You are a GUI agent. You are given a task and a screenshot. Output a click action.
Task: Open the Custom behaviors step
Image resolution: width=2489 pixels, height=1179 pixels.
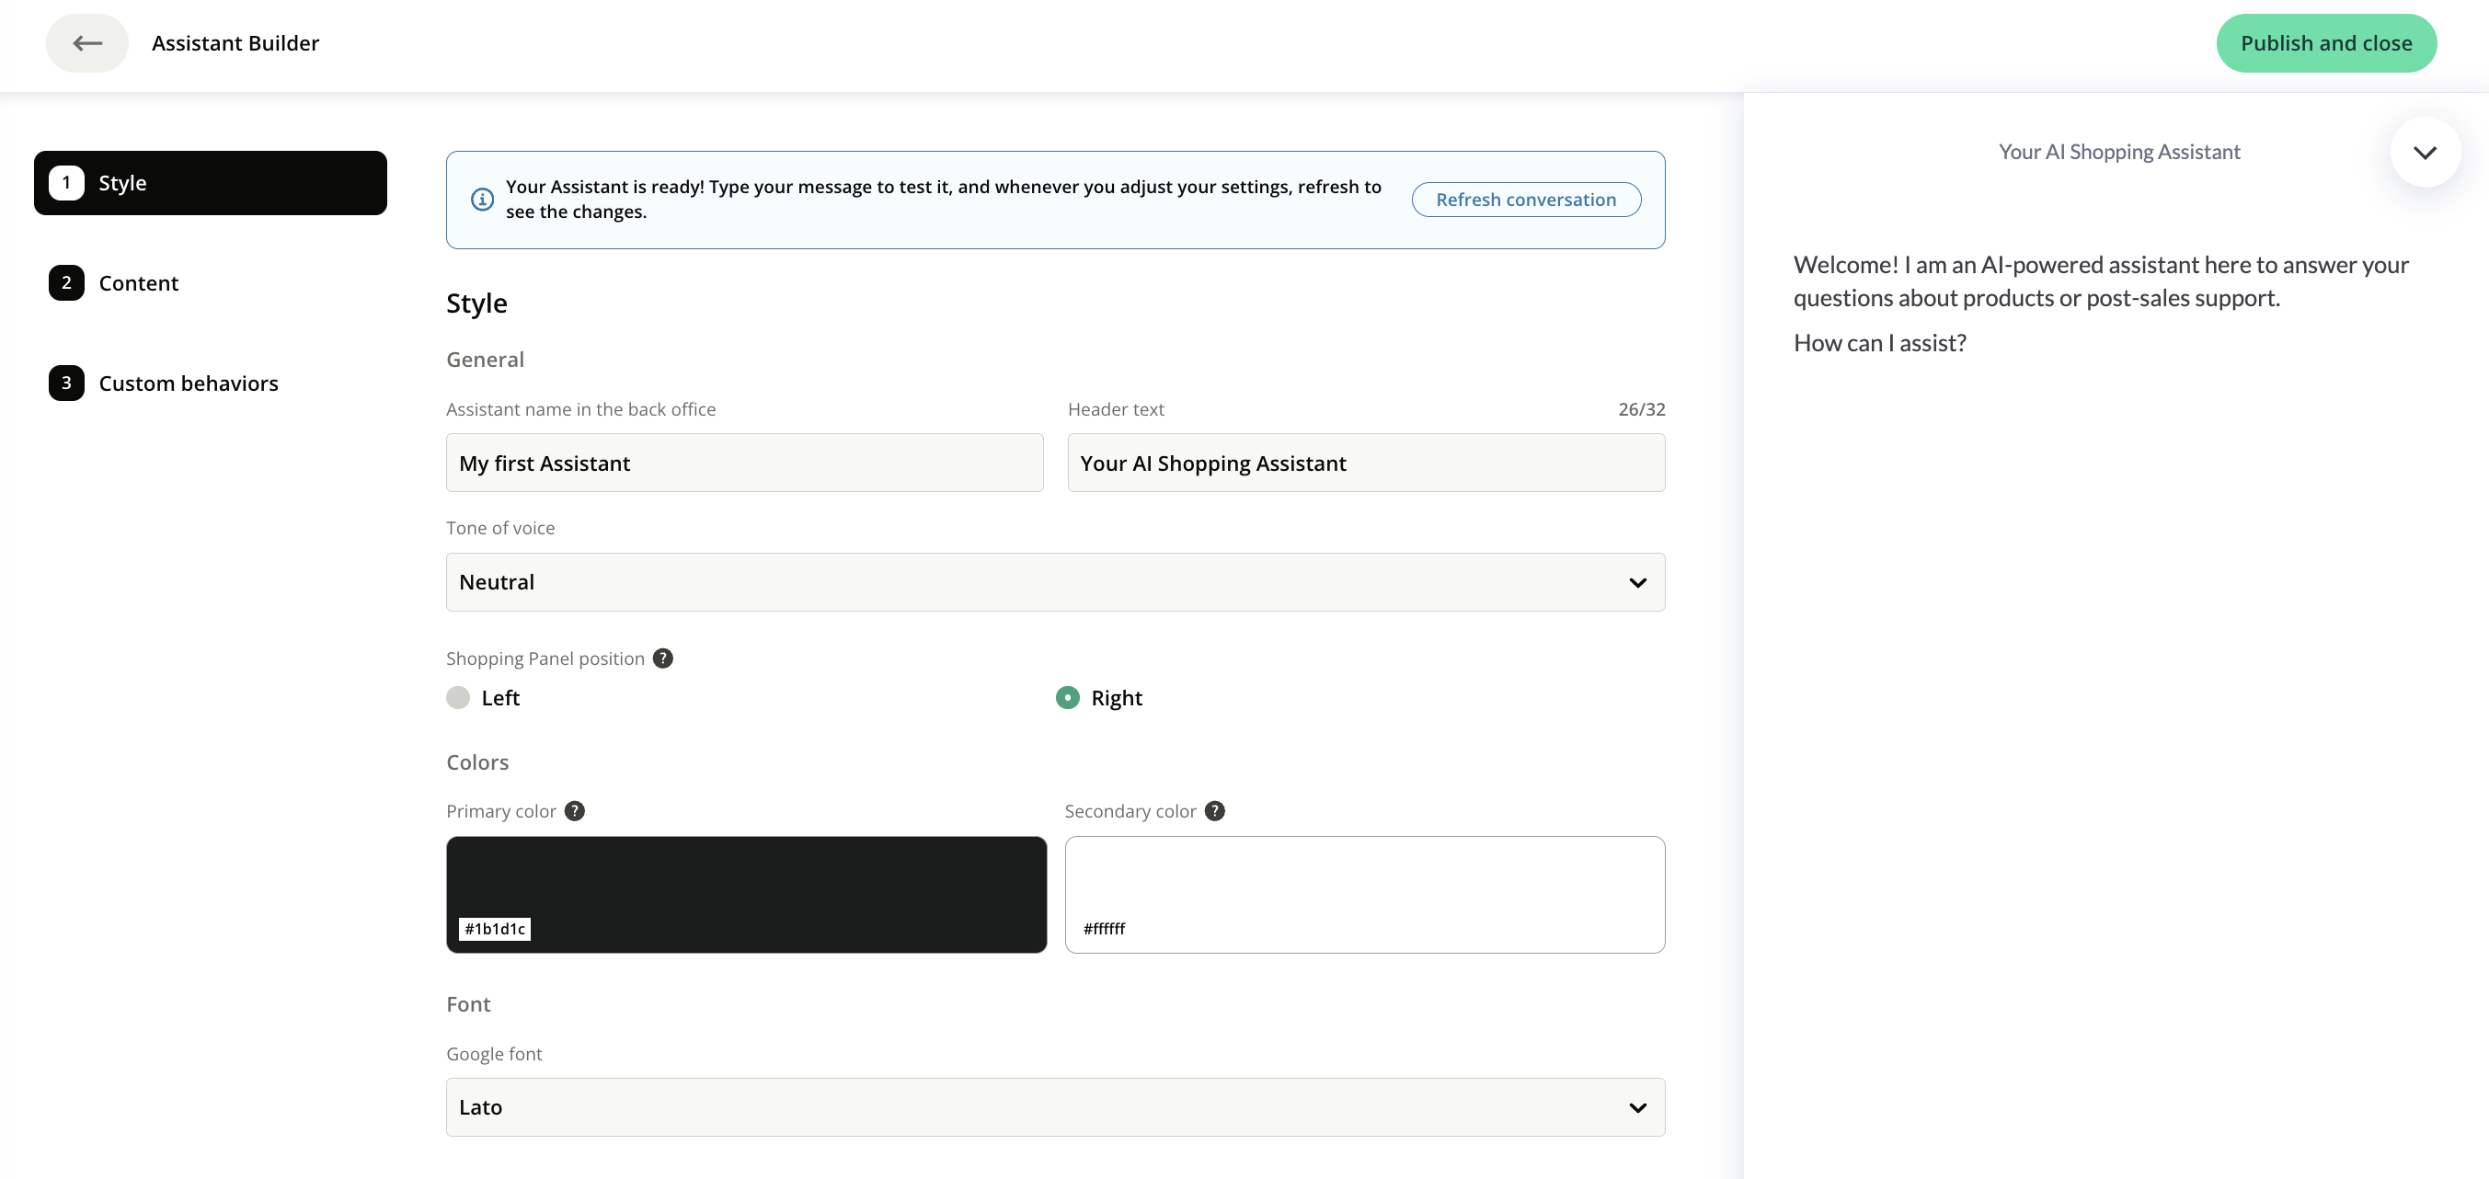click(189, 383)
